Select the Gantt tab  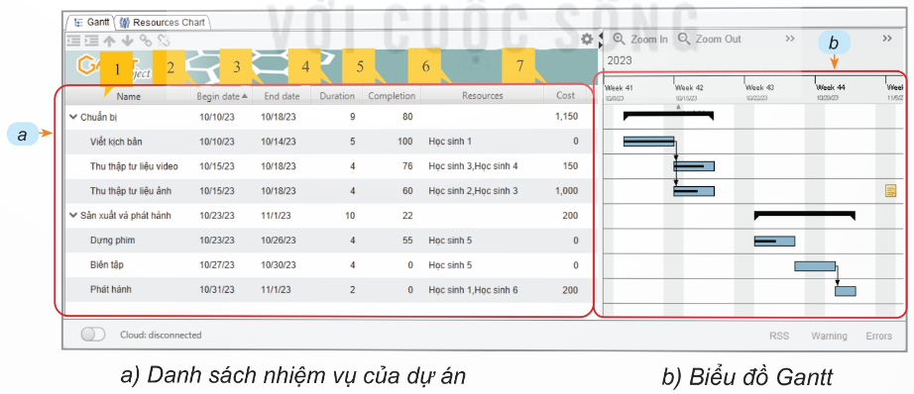[91, 23]
